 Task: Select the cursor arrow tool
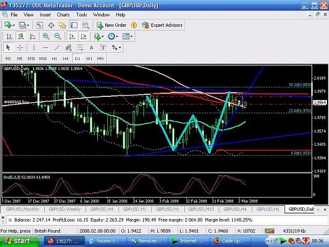click(x=8, y=47)
